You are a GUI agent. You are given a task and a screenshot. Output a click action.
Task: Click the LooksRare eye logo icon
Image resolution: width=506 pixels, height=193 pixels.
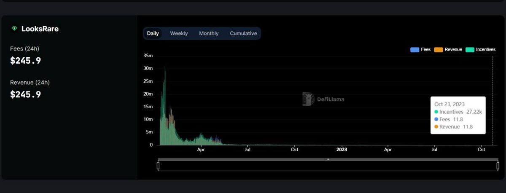[14, 29]
